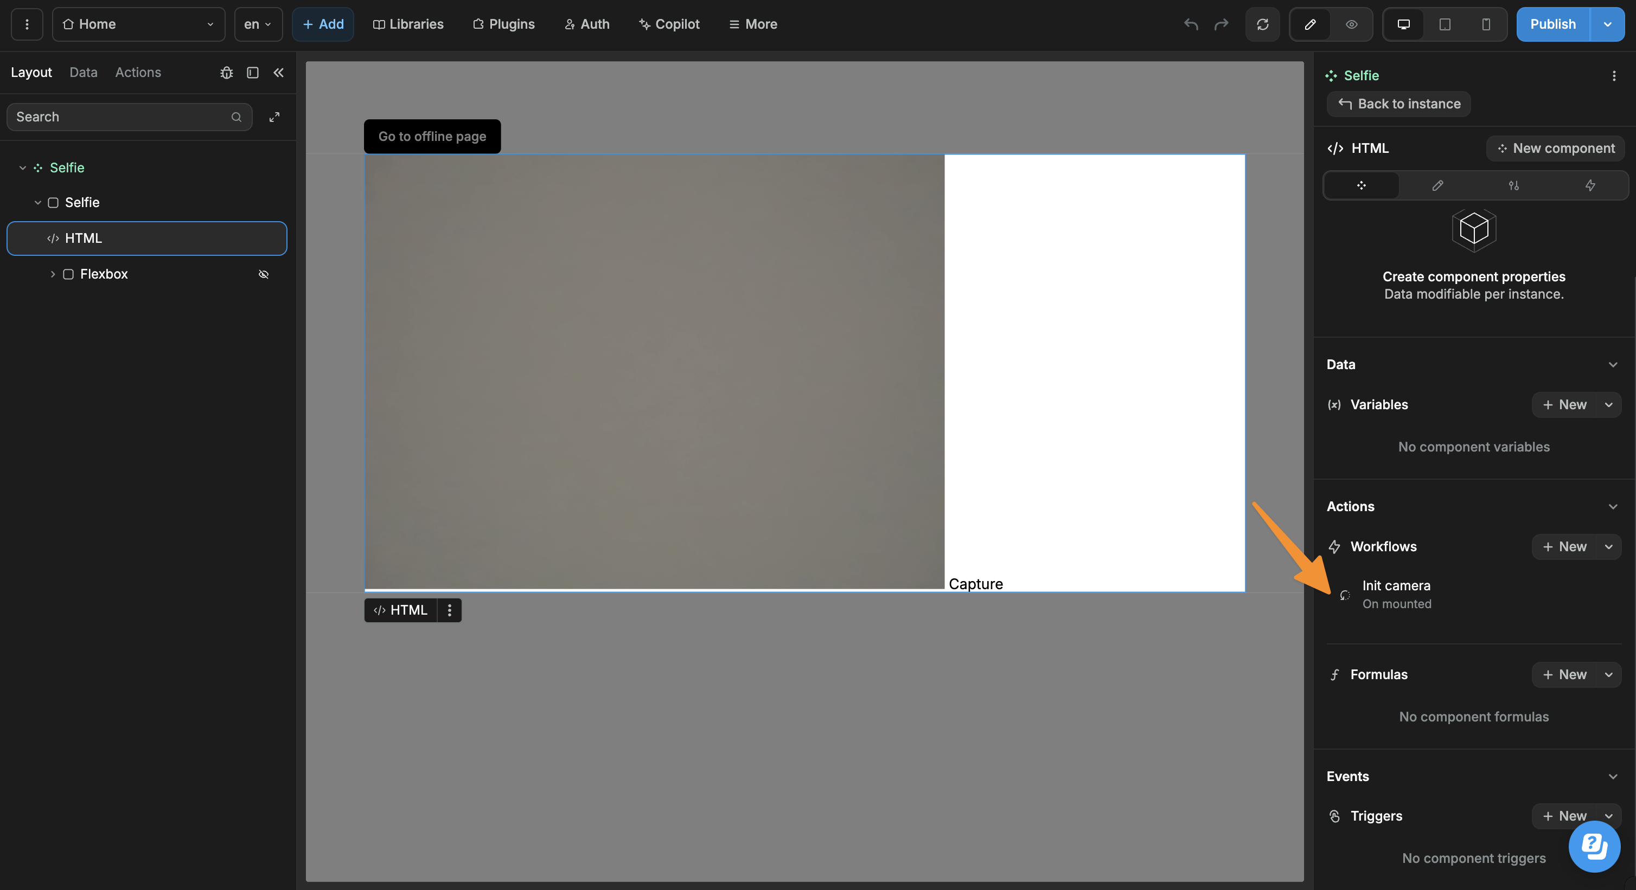Switch to mobile phone preview mode
This screenshot has width=1636, height=890.
coord(1486,24)
